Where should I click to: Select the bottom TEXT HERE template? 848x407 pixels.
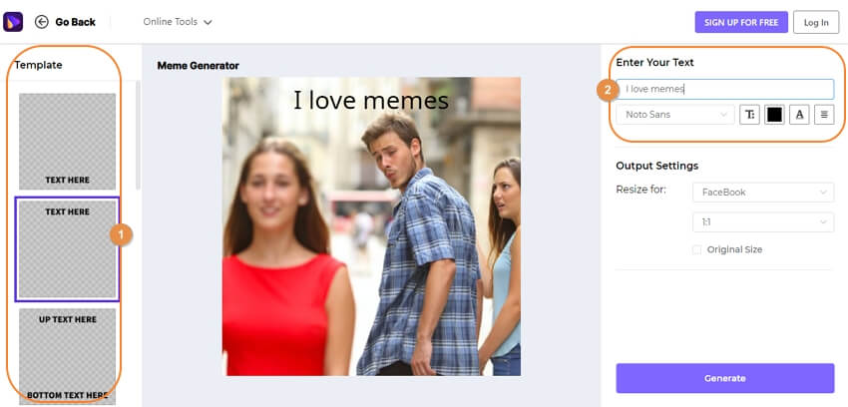pyautogui.click(x=67, y=141)
